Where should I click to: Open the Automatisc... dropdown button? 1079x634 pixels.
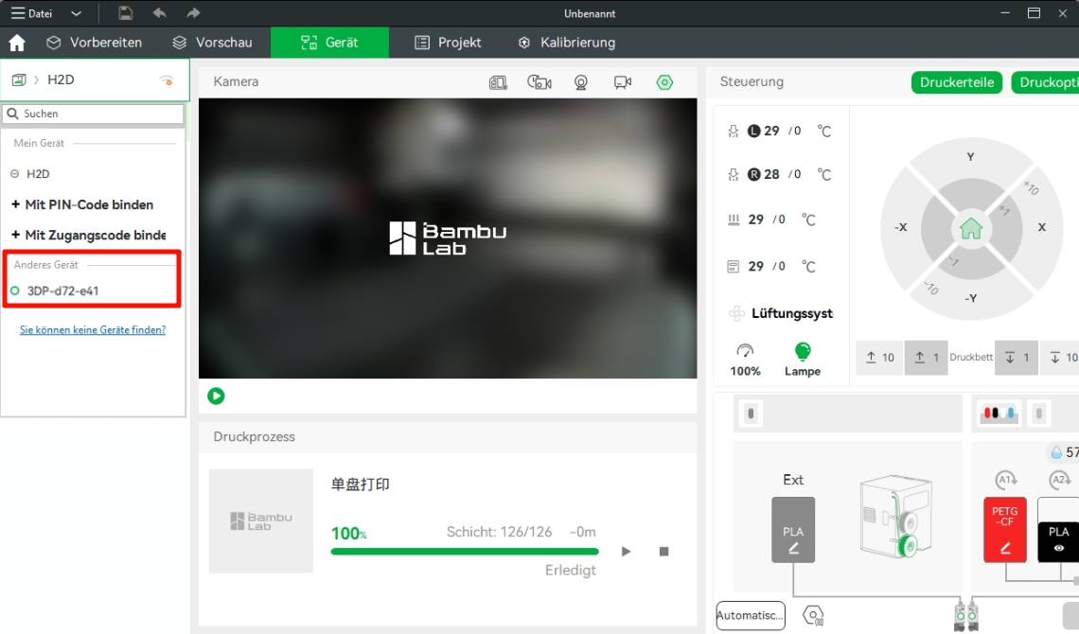750,615
